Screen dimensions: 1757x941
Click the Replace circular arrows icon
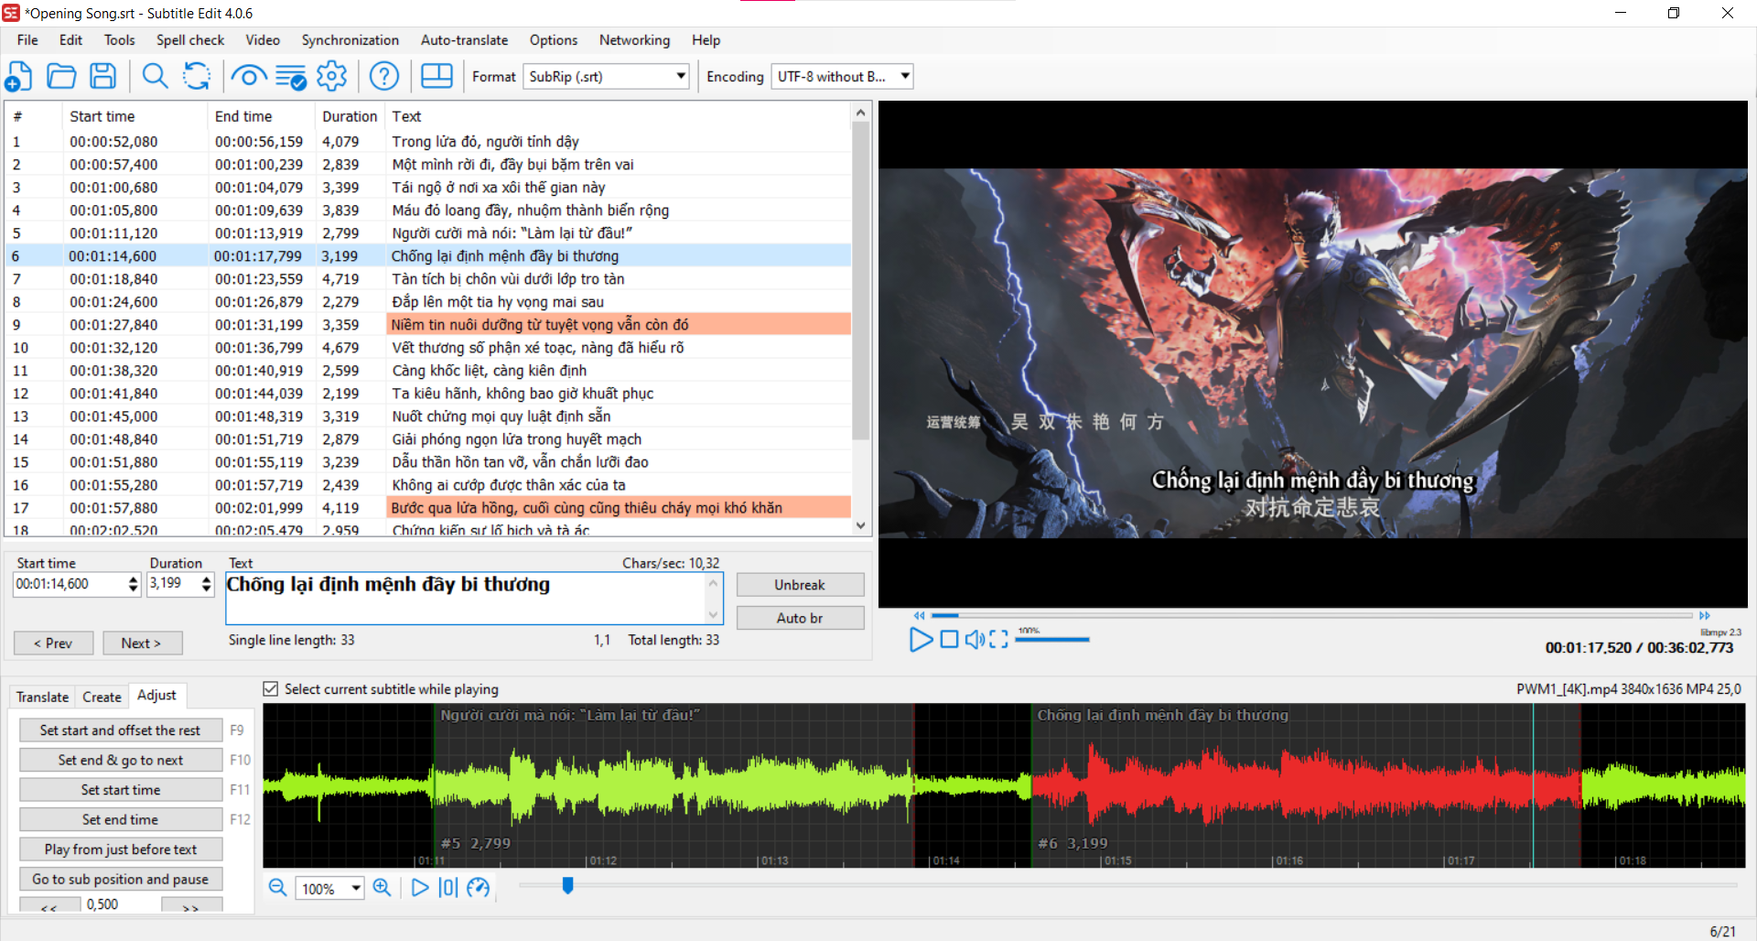197,76
